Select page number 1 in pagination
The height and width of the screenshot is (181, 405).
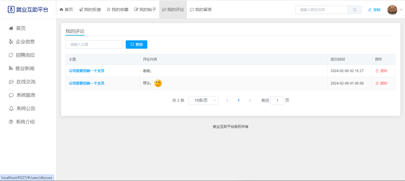[x=238, y=101]
